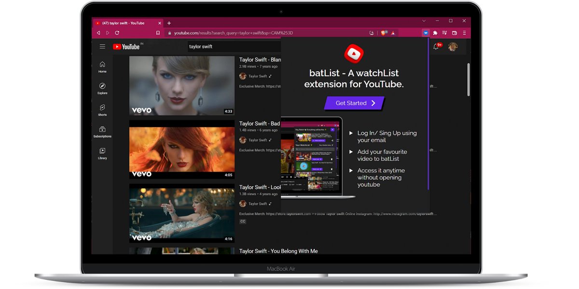Viewport: 579px width, 289px height.
Task: Click the browser forward arrow
Action: pos(108,33)
